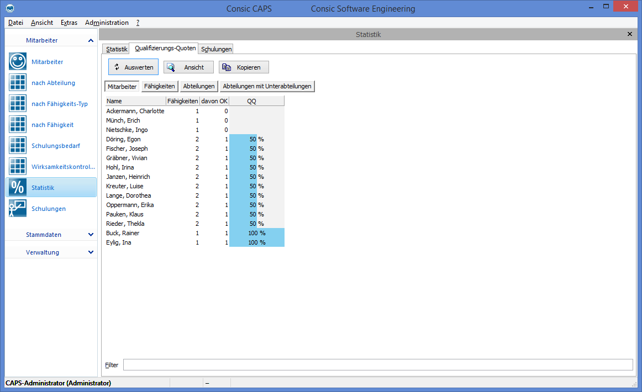Switch to the Schulungen tab

click(x=216, y=49)
